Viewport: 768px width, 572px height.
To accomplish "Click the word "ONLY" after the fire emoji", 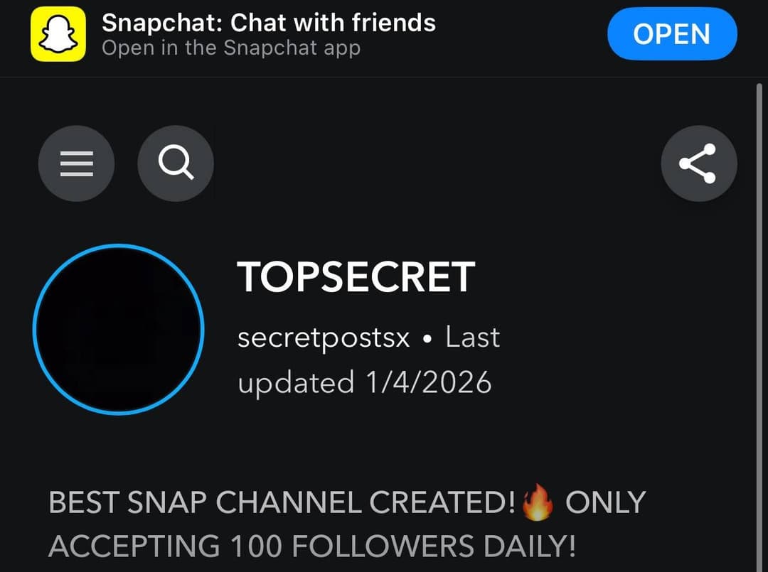I will coord(605,503).
